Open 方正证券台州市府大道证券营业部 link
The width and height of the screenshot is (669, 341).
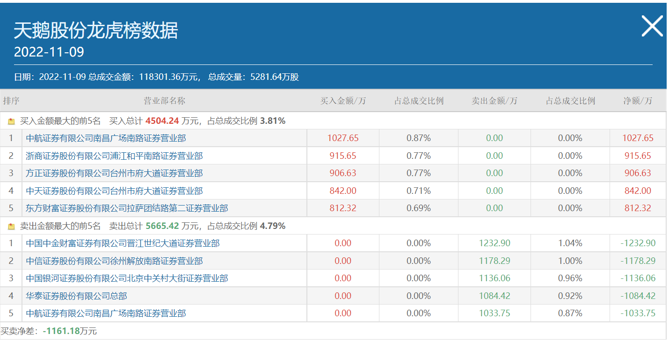pyautogui.click(x=114, y=173)
